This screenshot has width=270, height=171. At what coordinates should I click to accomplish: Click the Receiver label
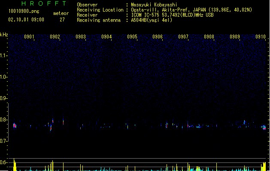87,15
